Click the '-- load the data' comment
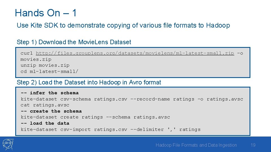 [45, 123]
